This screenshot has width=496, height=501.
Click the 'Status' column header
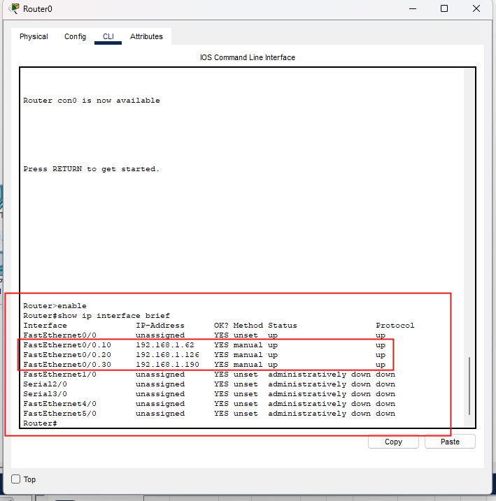coord(283,326)
